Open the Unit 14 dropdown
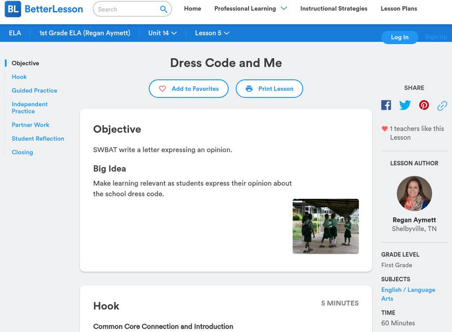Screen dimensions: 452x332 (x=162, y=33)
